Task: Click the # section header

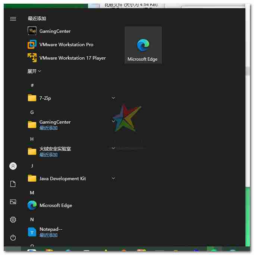Action: coord(32,85)
